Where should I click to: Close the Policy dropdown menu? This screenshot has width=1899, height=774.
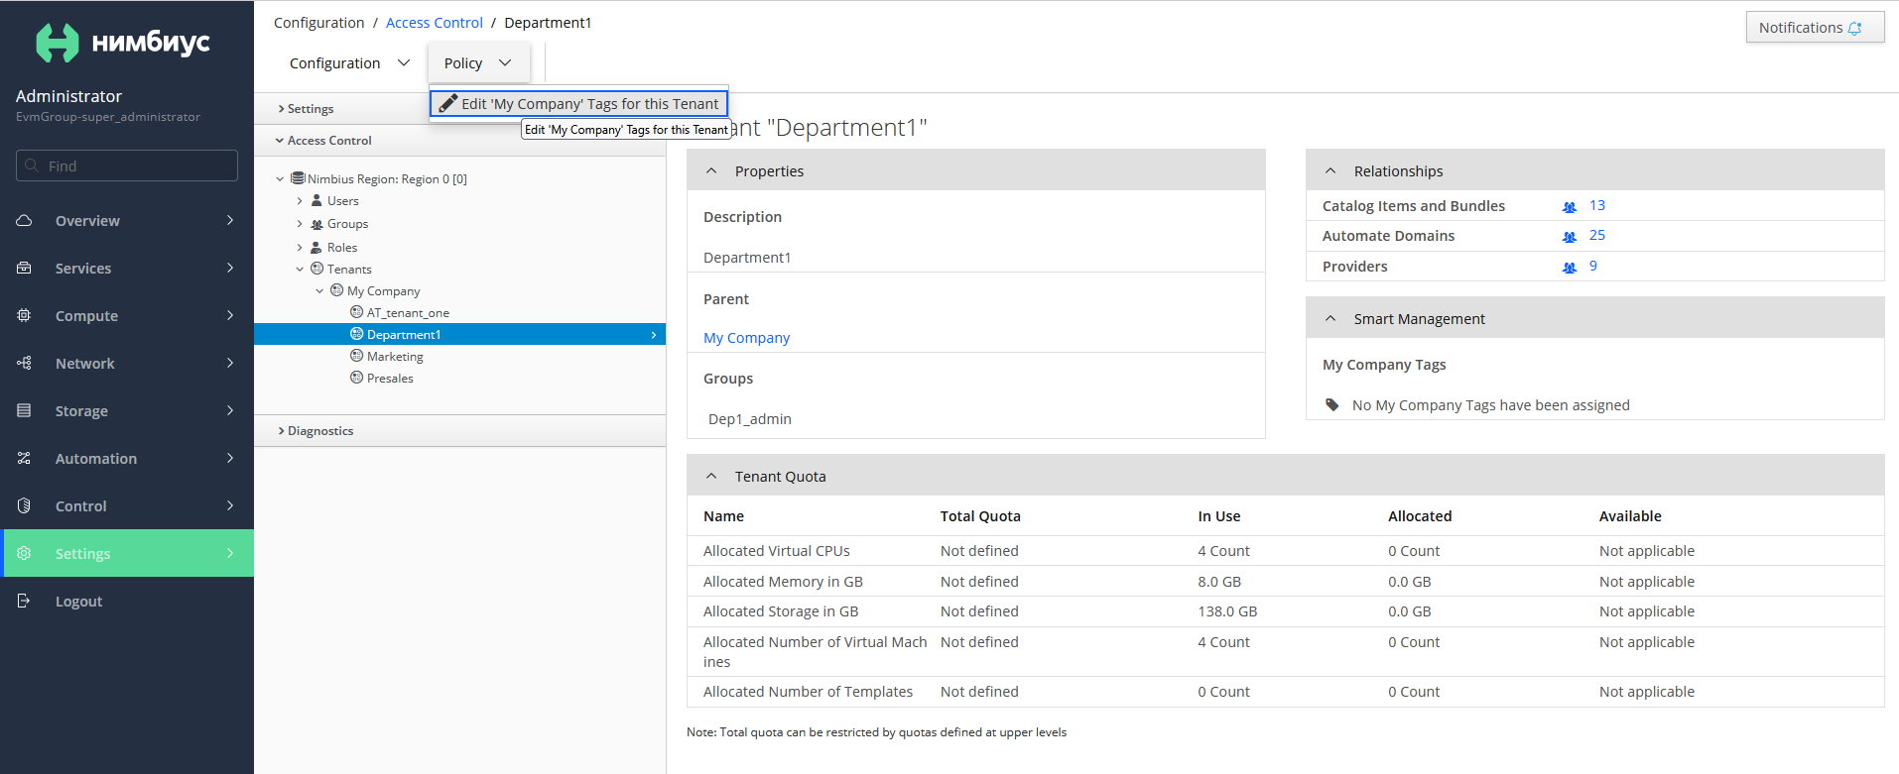point(478,62)
